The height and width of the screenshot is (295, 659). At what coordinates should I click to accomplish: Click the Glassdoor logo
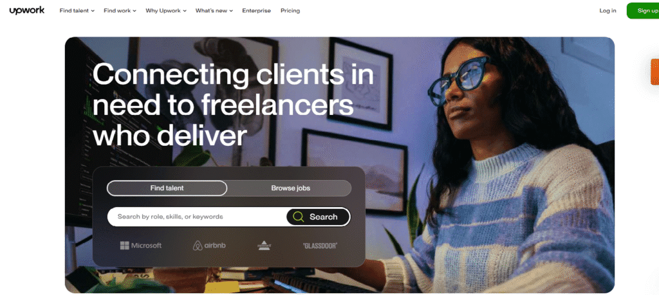320,246
